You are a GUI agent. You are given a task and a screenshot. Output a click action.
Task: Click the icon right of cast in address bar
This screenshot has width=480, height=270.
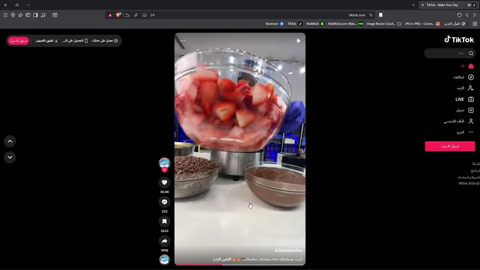pyautogui.click(x=153, y=15)
